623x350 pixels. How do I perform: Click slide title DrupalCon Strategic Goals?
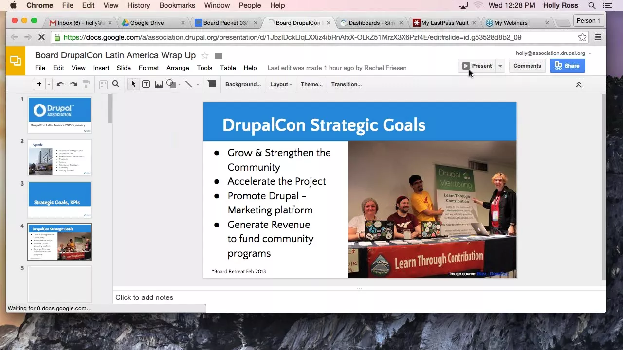(324, 125)
